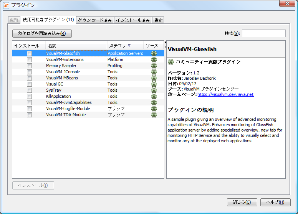Check the VisualVM-MBeans install checkbox
The width and height of the screenshot is (298, 214).
pos(29,78)
